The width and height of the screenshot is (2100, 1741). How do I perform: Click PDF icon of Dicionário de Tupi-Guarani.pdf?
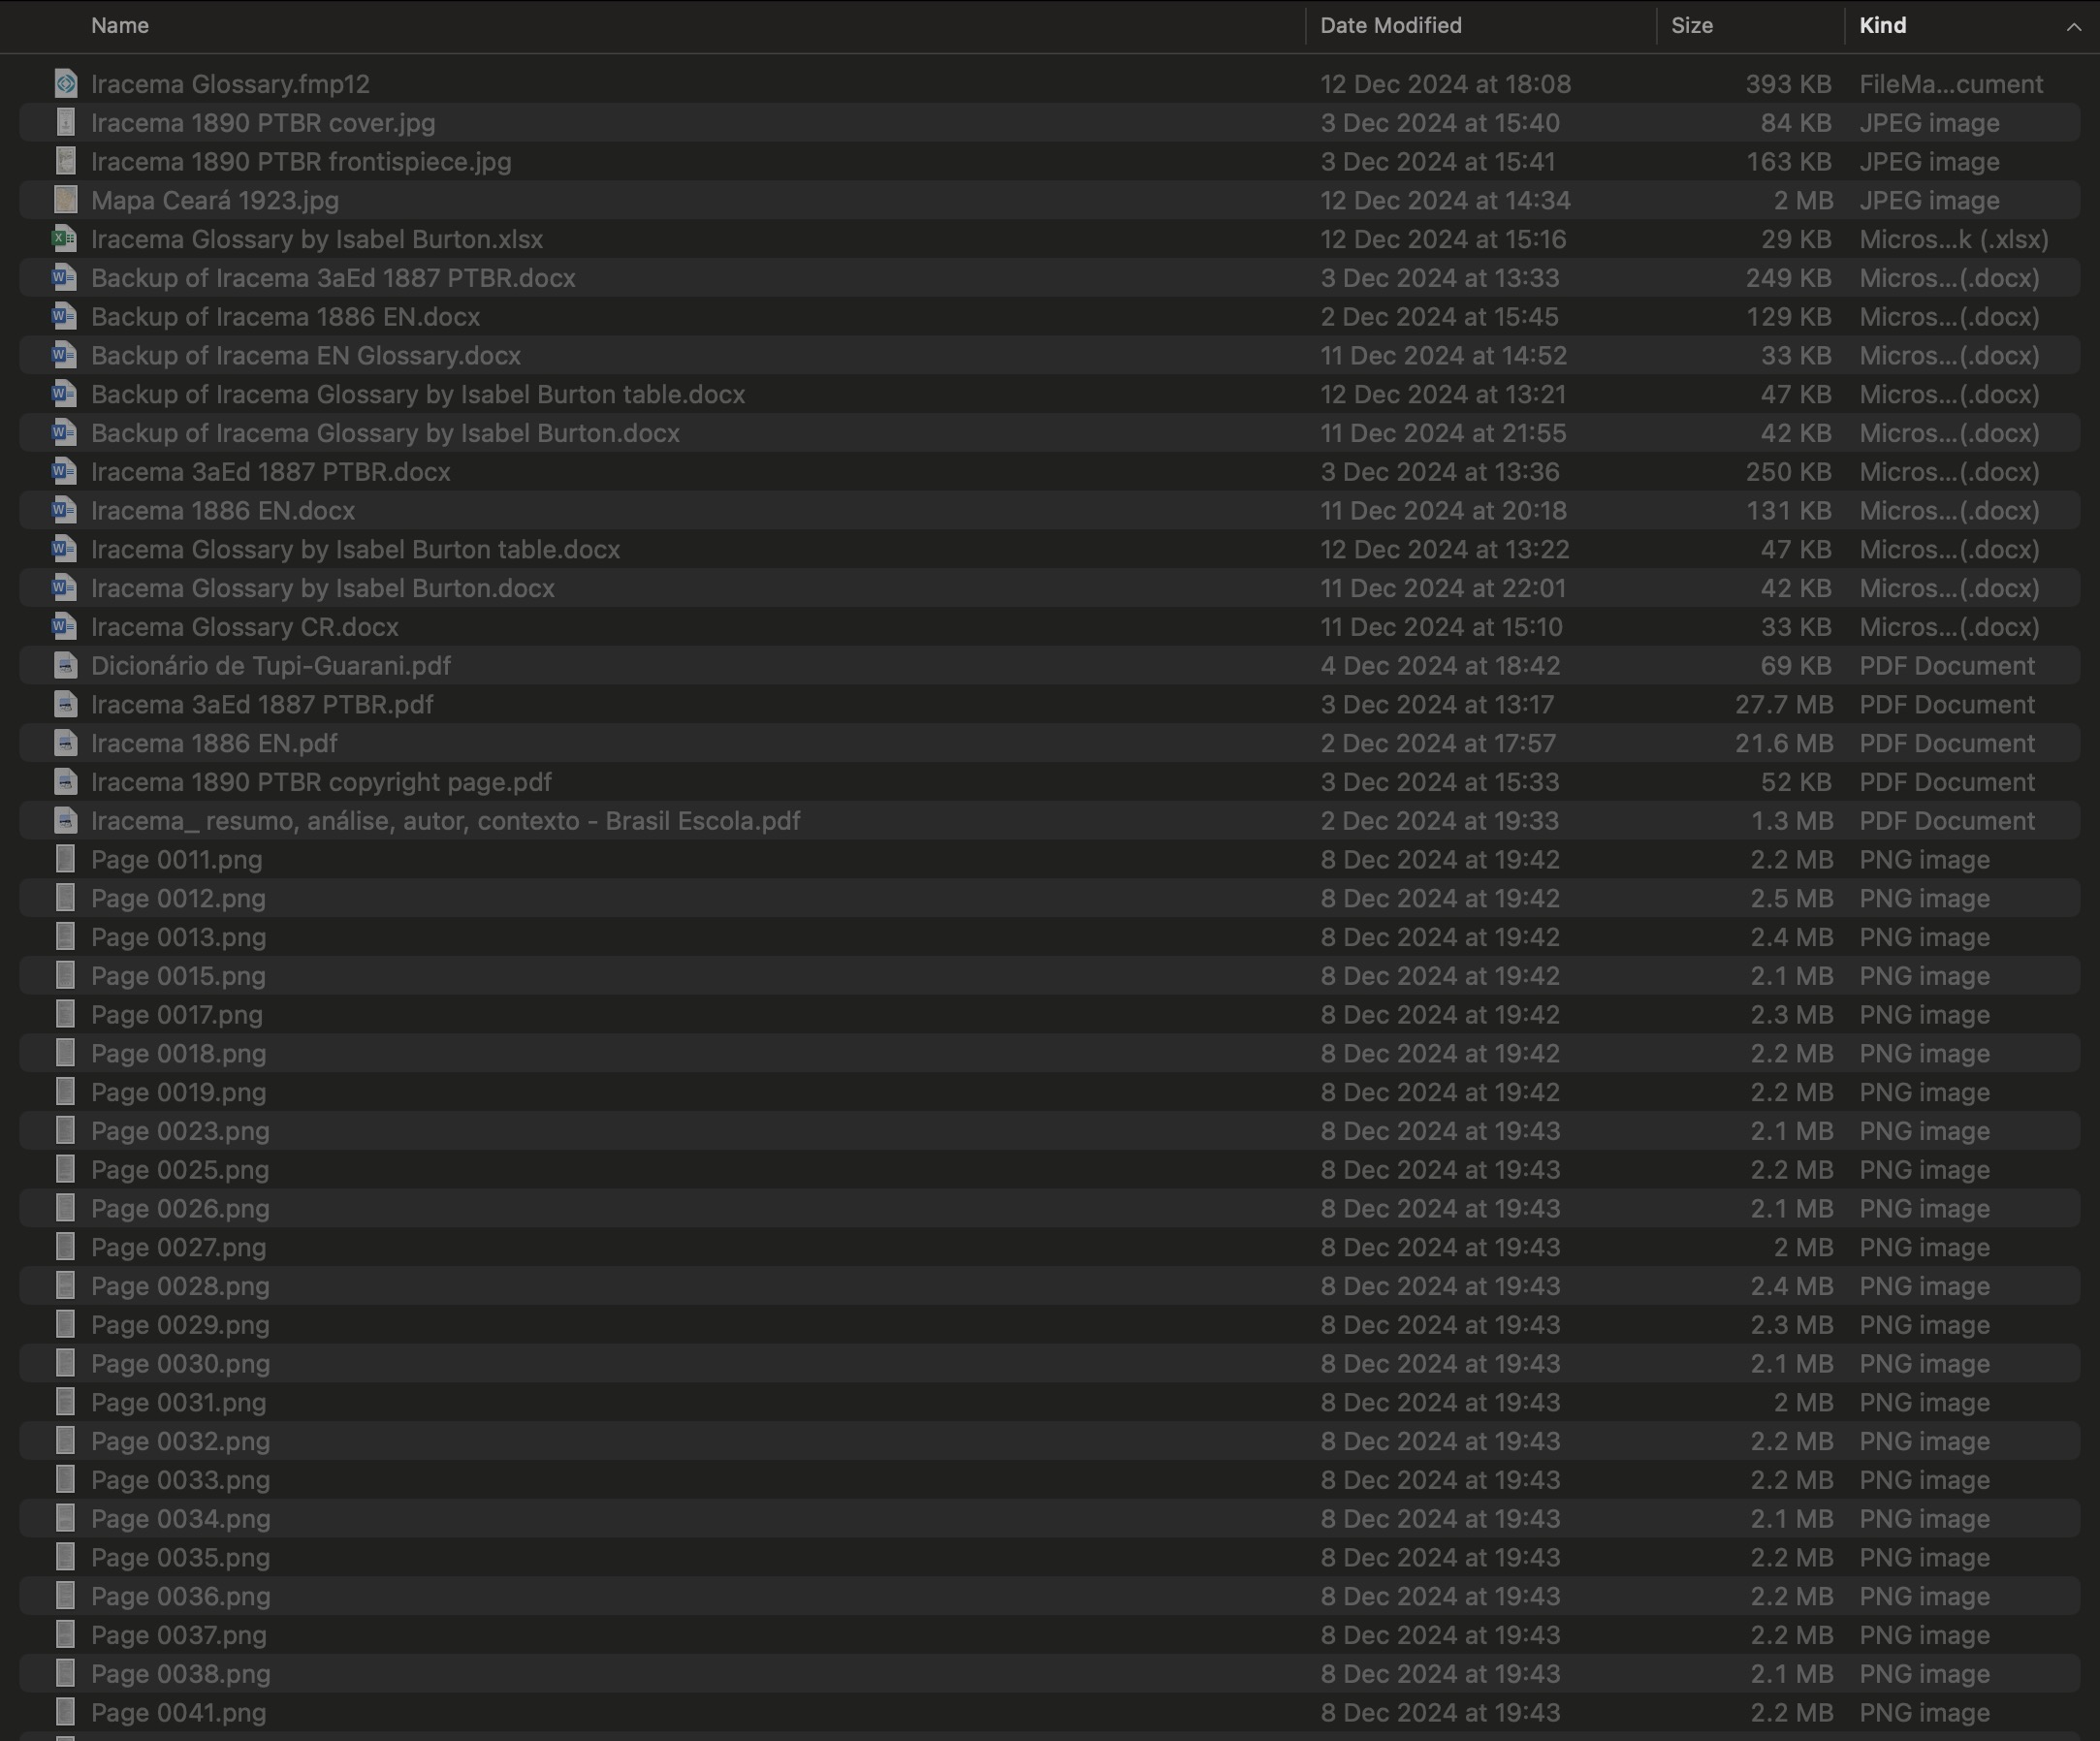[x=65, y=666]
